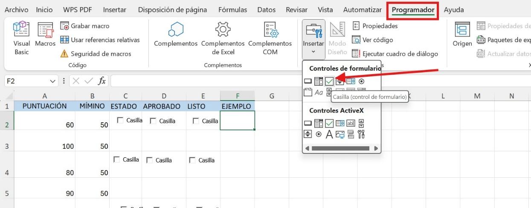Click dropdown scrollbar right arrow

pyautogui.click(x=376, y=148)
